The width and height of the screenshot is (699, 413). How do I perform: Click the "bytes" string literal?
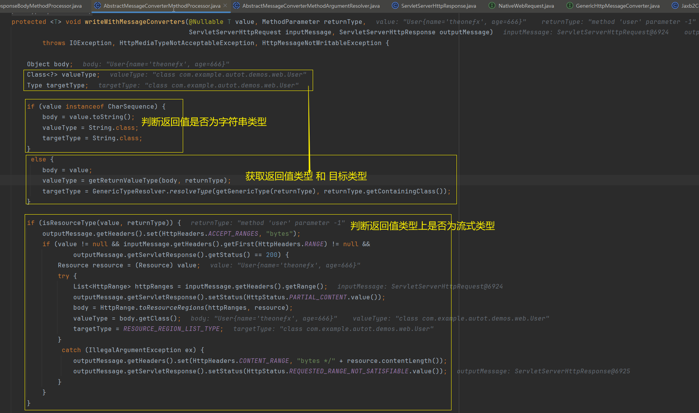click(x=280, y=234)
